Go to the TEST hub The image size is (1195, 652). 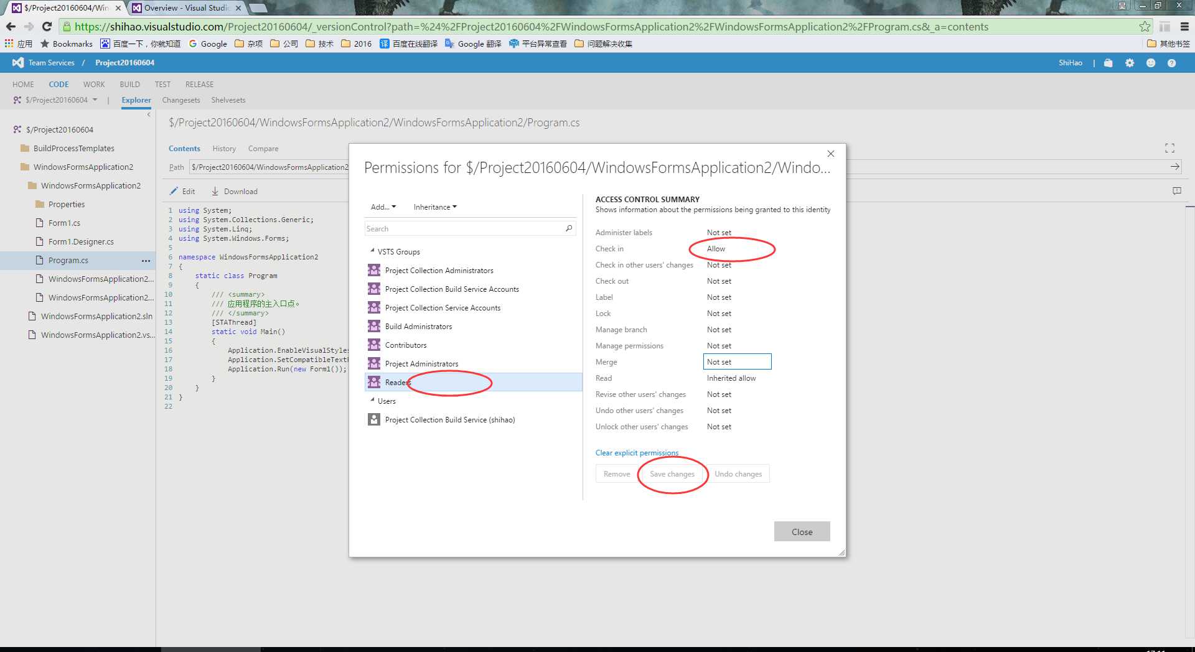coord(162,84)
